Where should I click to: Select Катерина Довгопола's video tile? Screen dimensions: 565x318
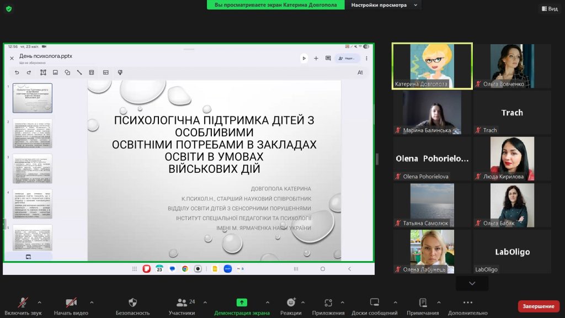pos(432,66)
